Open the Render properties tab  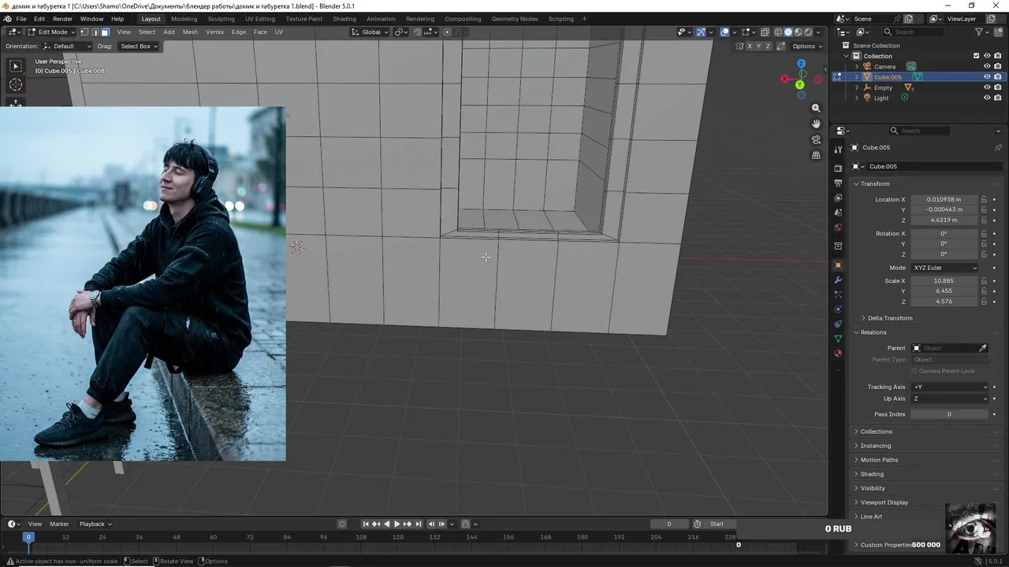point(838,168)
